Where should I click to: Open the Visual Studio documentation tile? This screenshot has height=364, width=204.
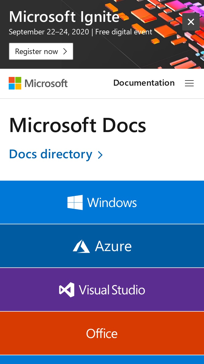point(102,290)
